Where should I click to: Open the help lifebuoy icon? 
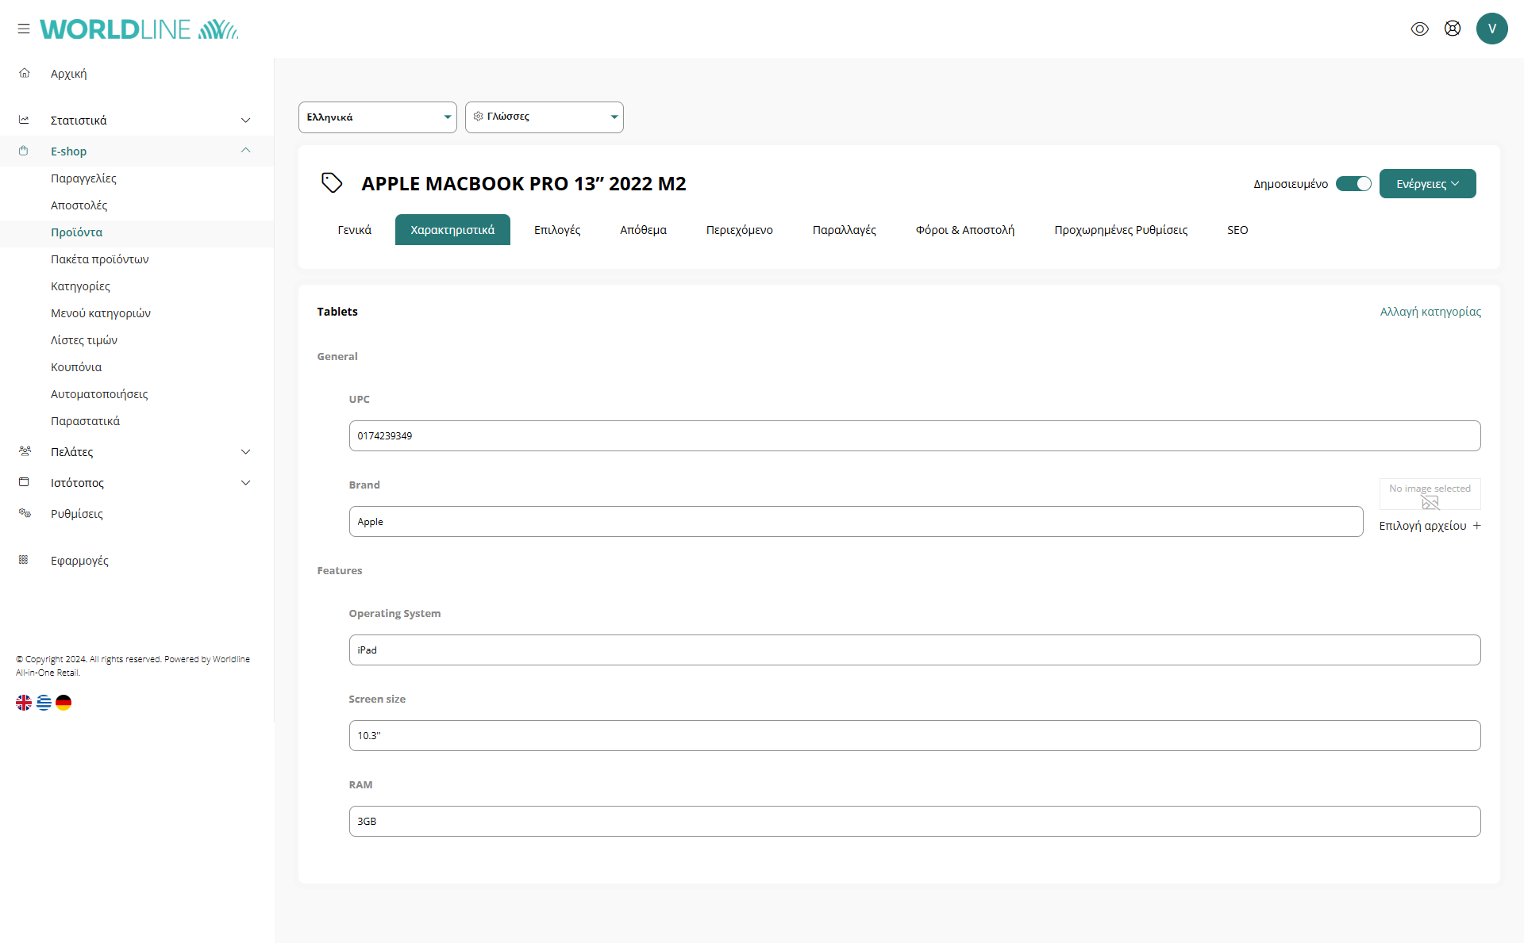(x=1452, y=29)
